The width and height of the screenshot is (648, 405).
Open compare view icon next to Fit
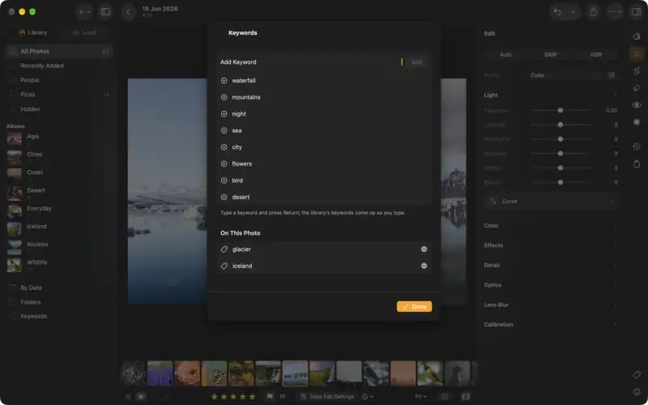pyautogui.click(x=444, y=397)
